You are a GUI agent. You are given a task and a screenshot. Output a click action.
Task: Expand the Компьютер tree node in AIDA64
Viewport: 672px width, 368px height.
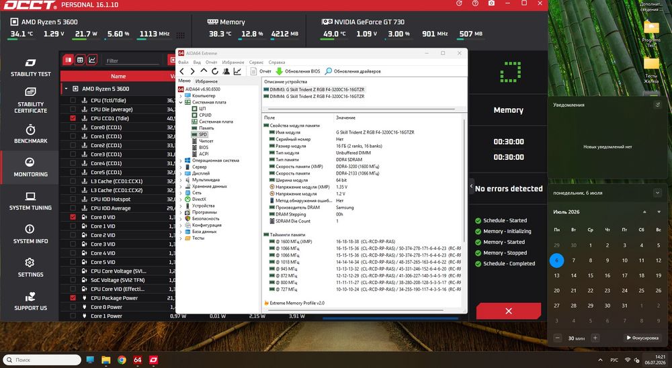point(181,96)
